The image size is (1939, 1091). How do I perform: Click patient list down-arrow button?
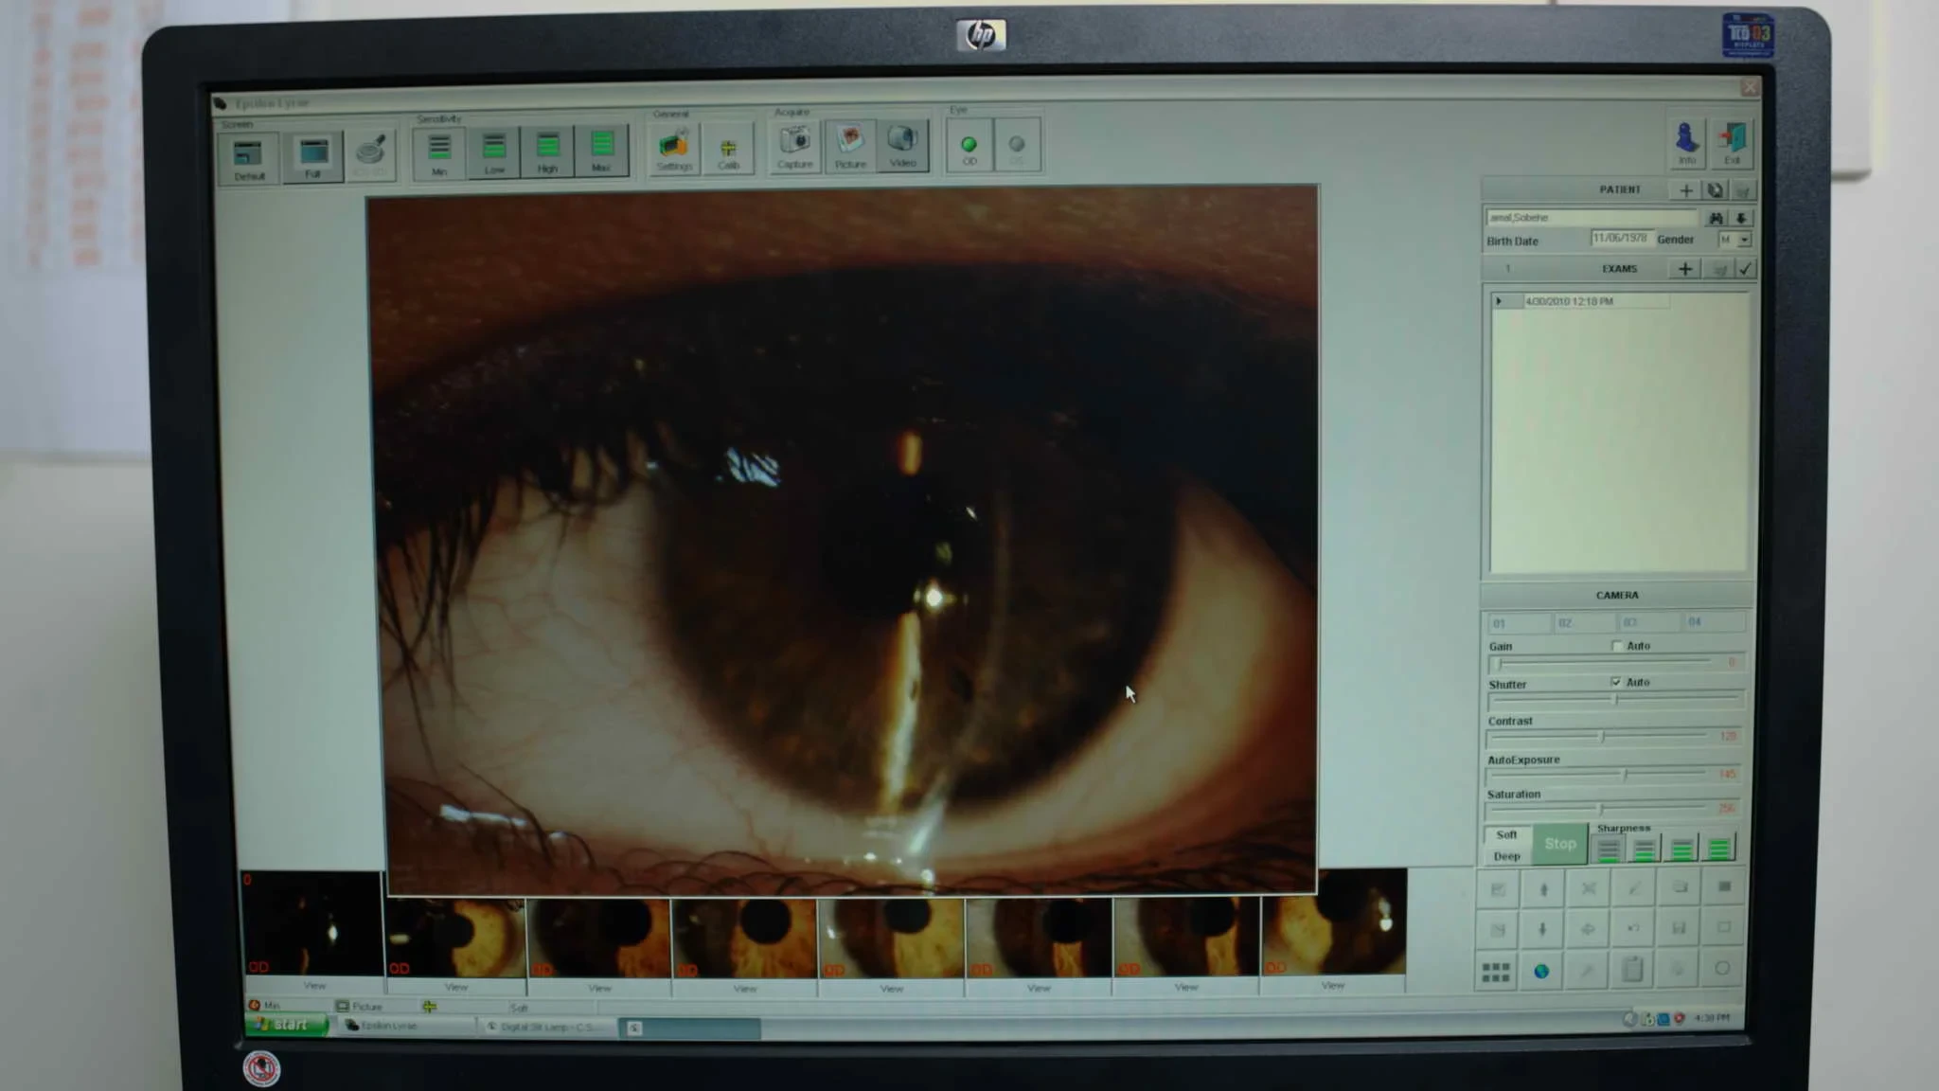pyautogui.click(x=1740, y=218)
